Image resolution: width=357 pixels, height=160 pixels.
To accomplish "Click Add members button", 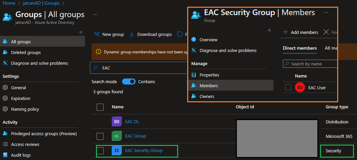I will [300, 32].
